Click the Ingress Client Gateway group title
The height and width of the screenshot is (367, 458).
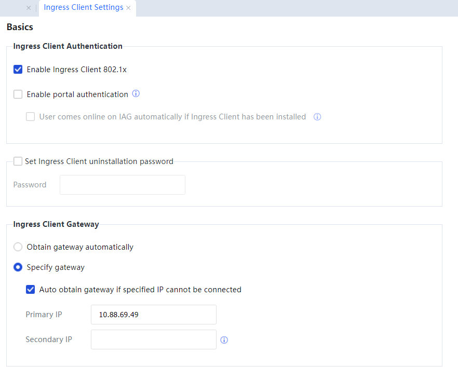coord(56,224)
